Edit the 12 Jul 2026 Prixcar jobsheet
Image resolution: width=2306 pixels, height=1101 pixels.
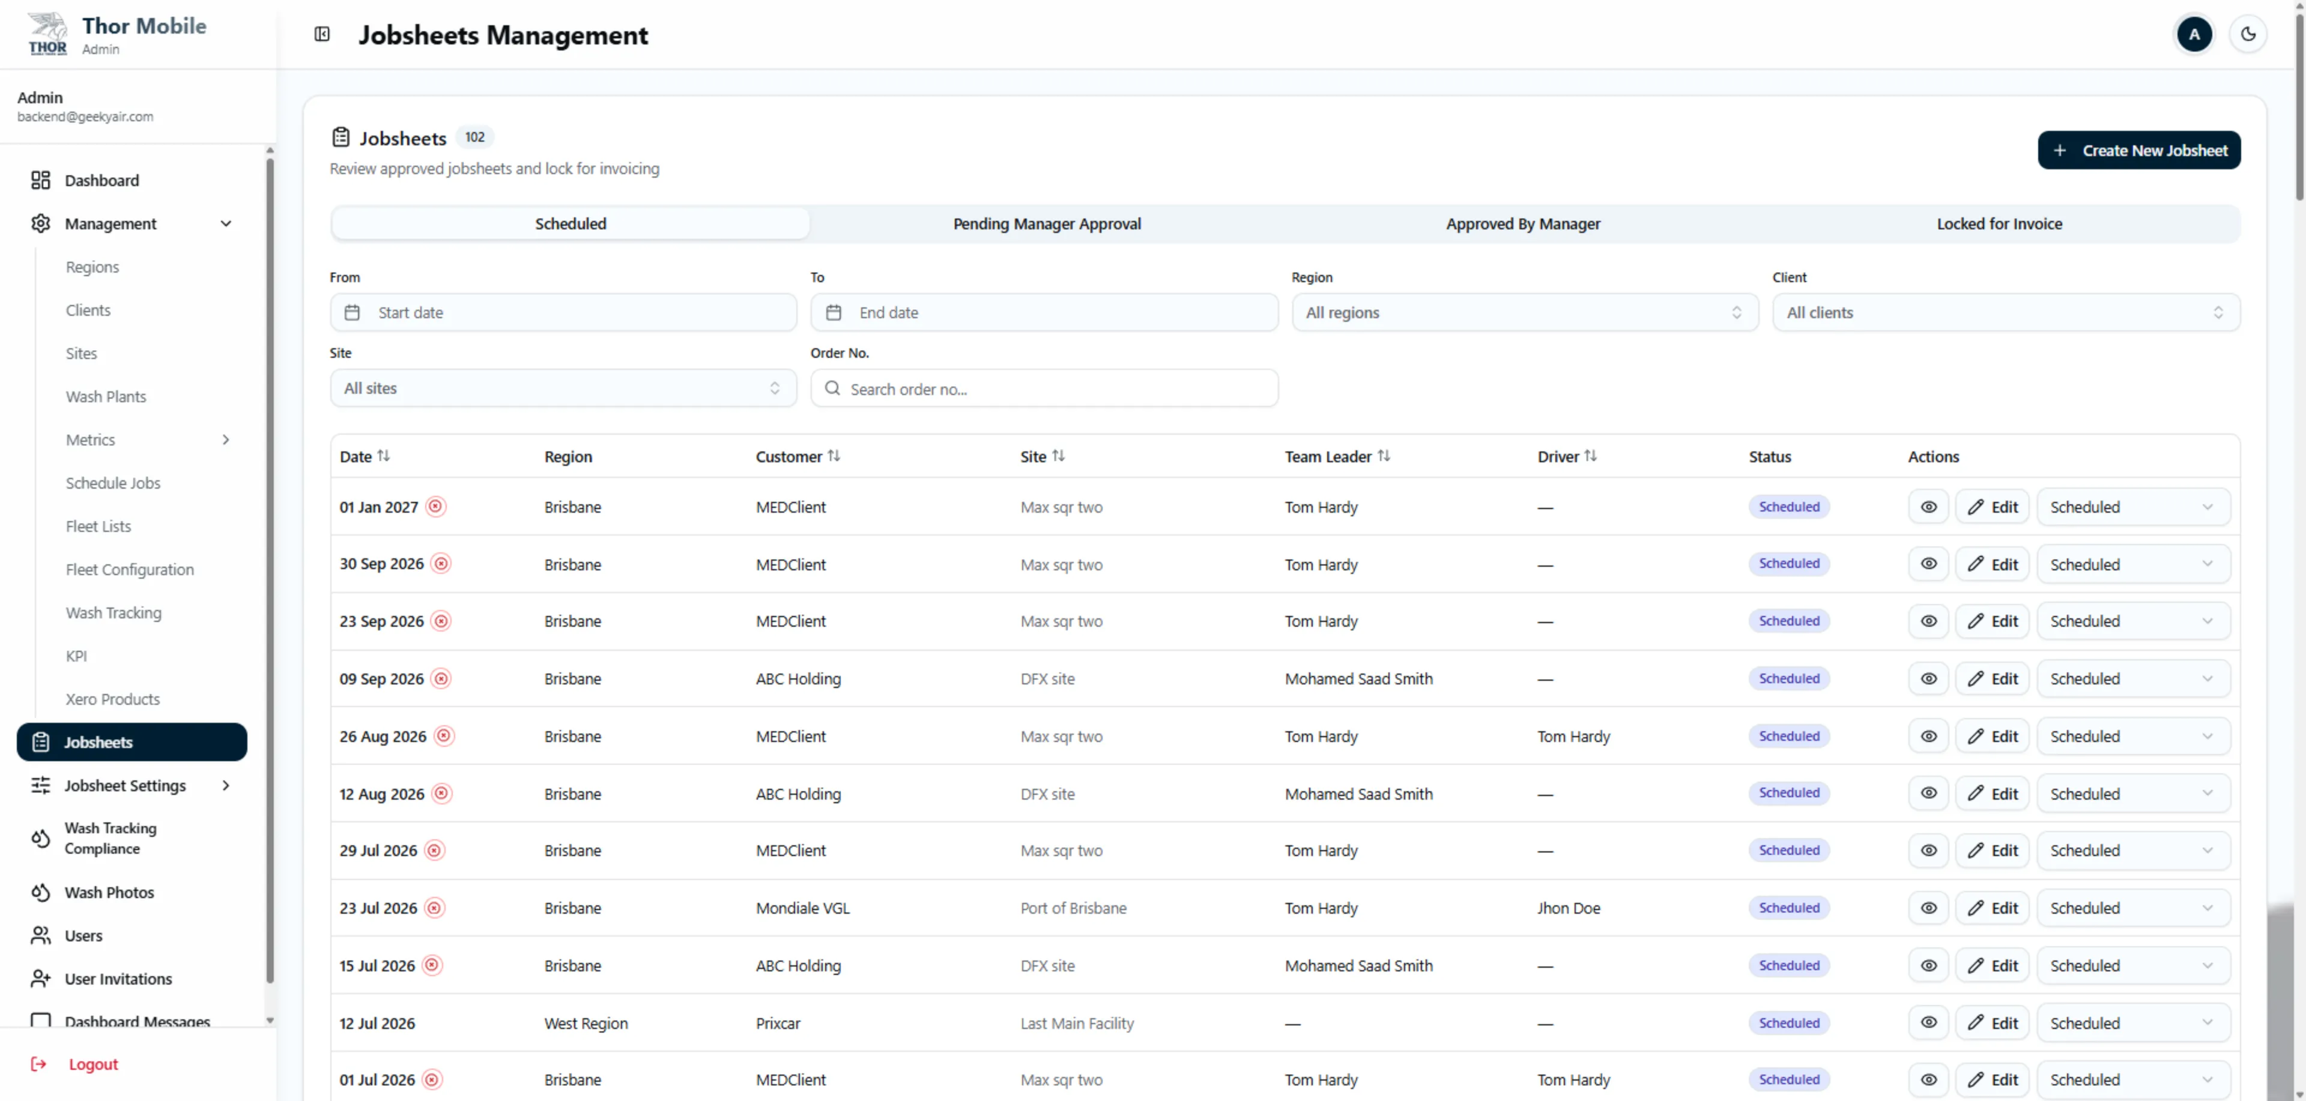click(x=1992, y=1022)
